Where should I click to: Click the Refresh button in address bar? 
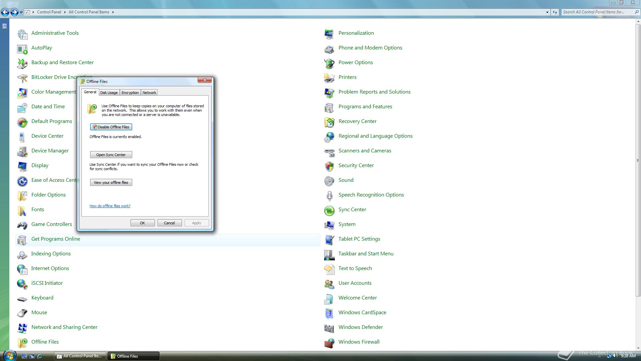click(555, 12)
